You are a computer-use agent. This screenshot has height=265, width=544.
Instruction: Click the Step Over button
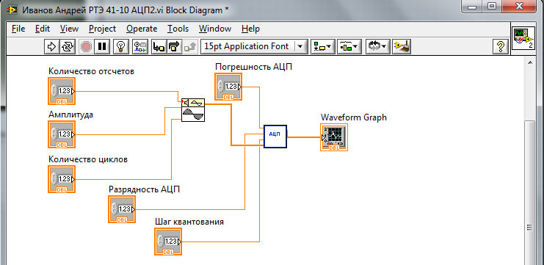pyautogui.click(x=175, y=46)
